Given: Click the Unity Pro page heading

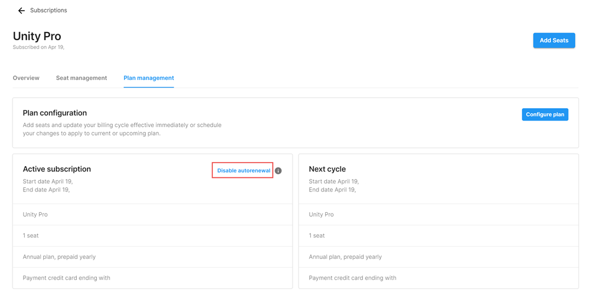Looking at the screenshot, I should 37,36.
